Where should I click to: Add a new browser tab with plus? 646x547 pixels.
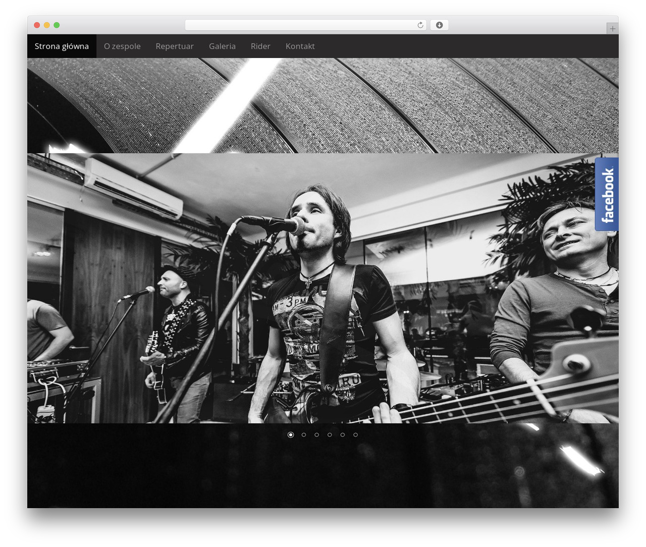point(612,29)
